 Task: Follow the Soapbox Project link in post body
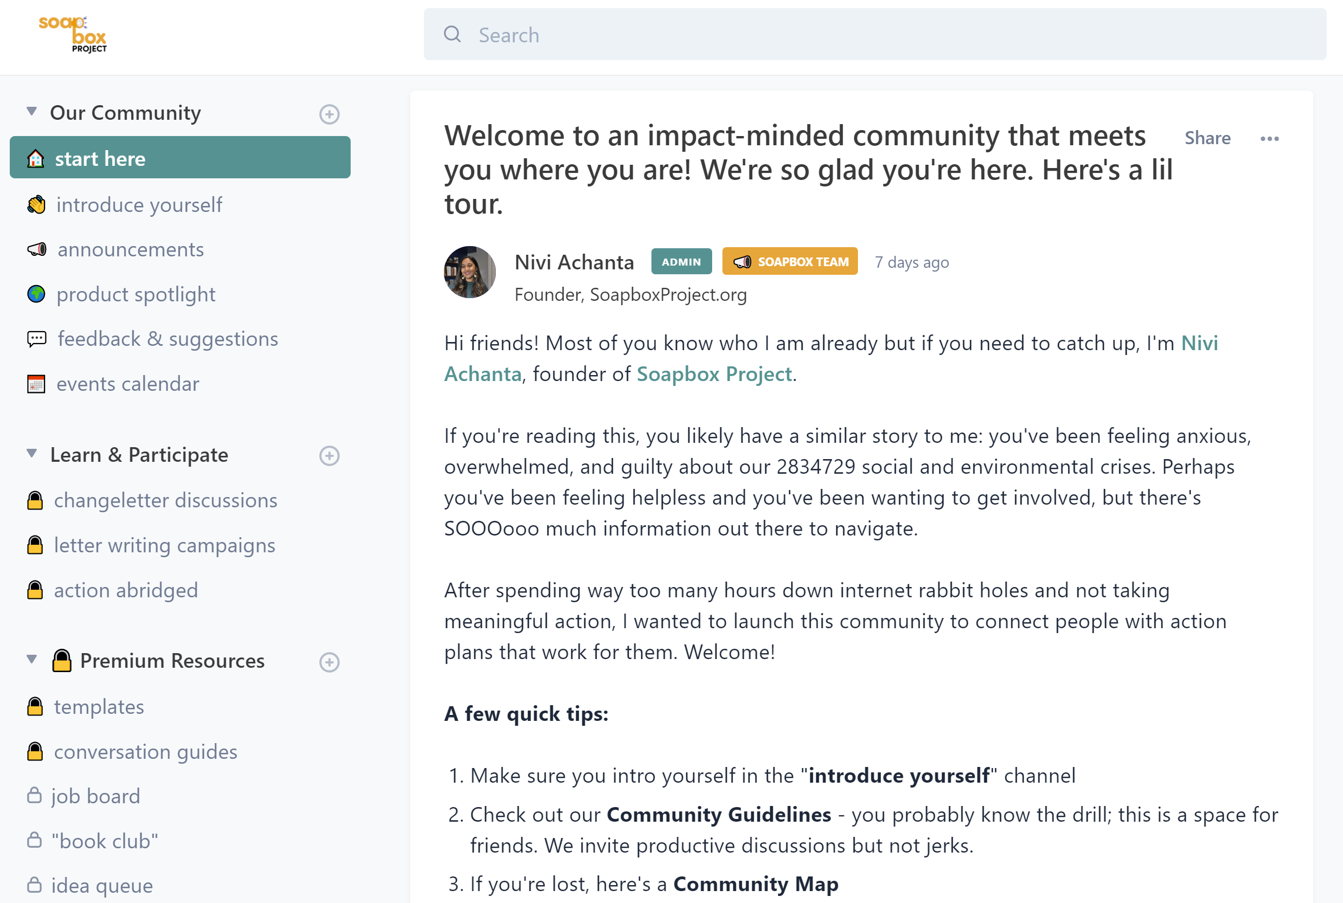[714, 375]
